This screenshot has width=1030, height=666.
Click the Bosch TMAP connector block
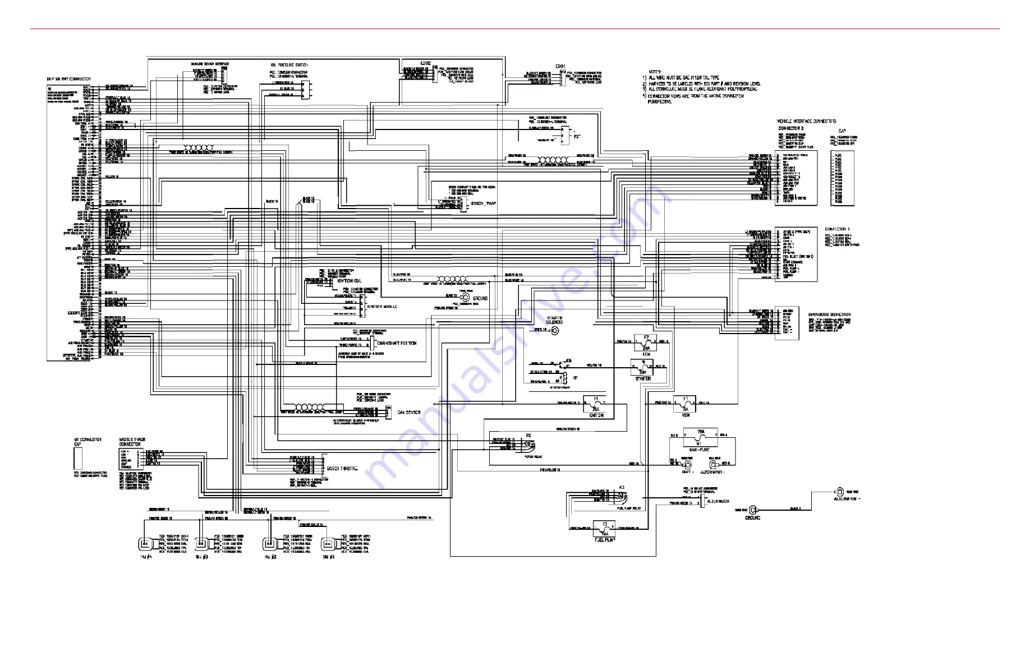(463, 204)
